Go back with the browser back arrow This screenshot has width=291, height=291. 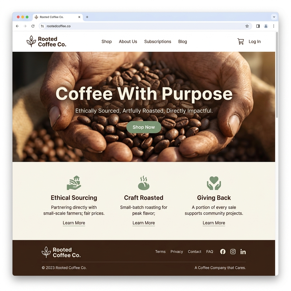coord(17,26)
